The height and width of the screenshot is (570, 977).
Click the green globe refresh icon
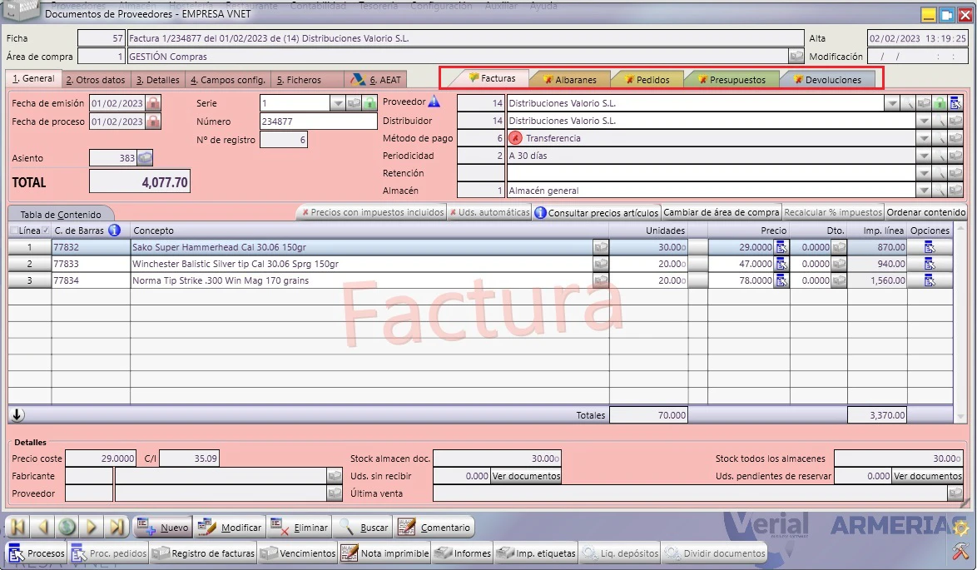[67, 527]
